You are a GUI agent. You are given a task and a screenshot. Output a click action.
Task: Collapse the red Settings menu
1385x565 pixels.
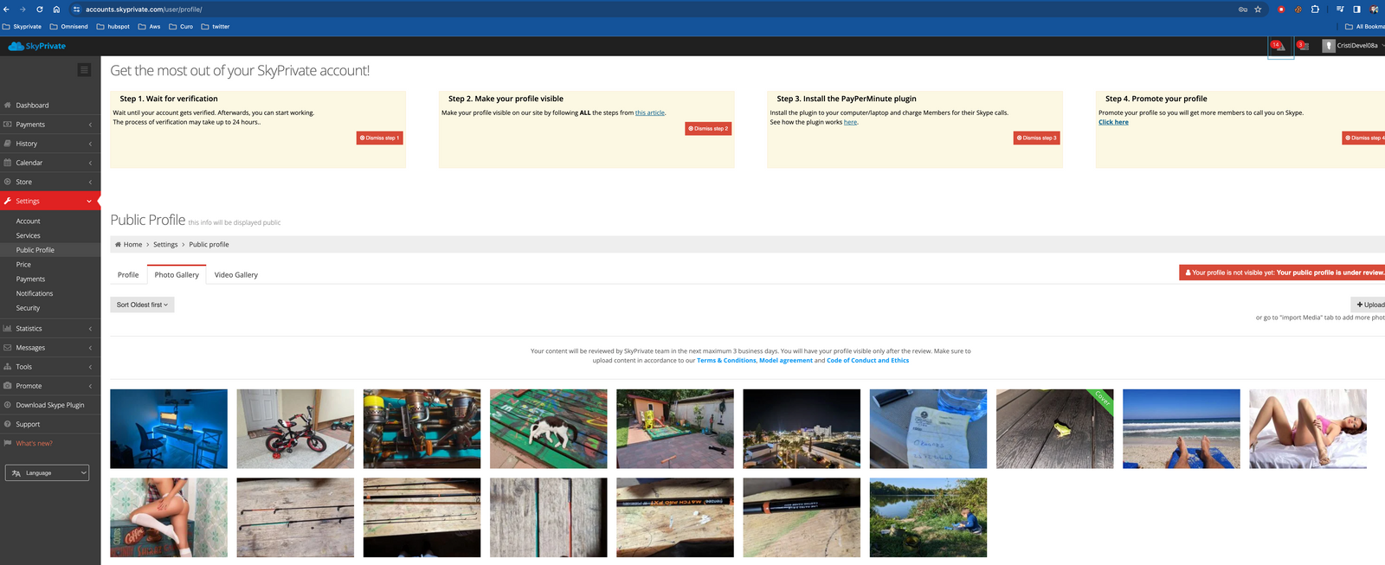pos(50,201)
